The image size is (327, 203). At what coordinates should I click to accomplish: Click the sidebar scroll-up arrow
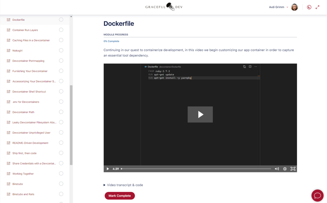tap(71, 17)
